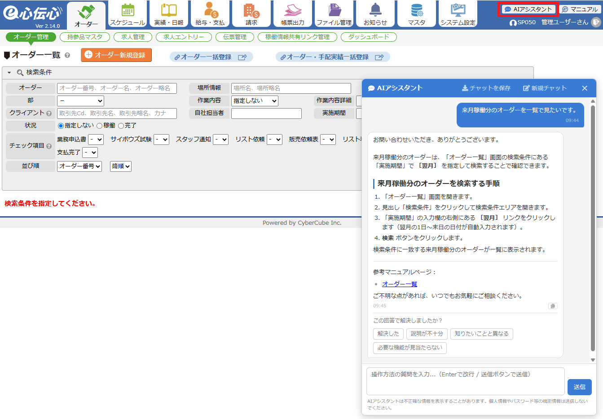Open the マニュアル button
The height and width of the screenshot is (419, 603).
(580, 9)
